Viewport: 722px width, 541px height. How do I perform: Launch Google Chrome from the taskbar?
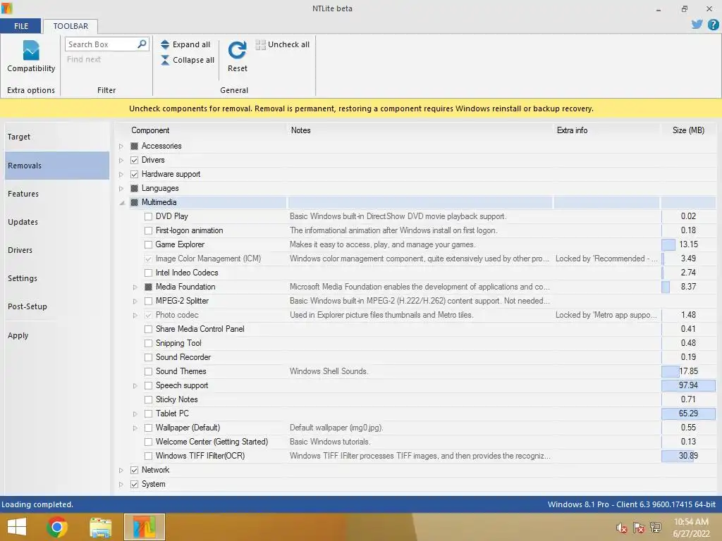(x=57, y=527)
